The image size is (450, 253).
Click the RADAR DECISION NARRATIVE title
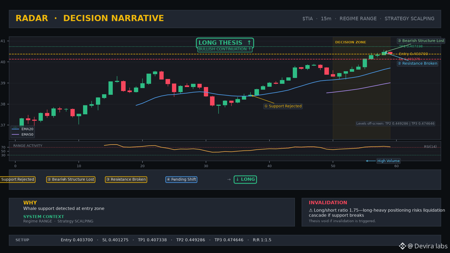tap(90, 18)
